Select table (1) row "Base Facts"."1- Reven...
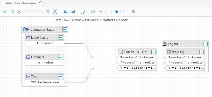 coord(185,58)
